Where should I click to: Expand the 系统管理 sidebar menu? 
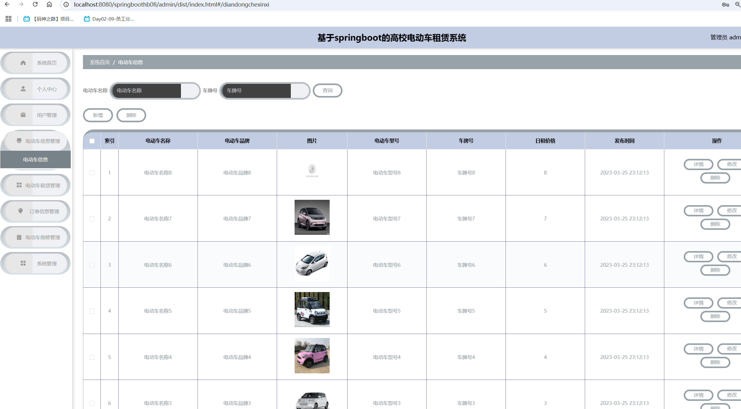[x=47, y=264]
